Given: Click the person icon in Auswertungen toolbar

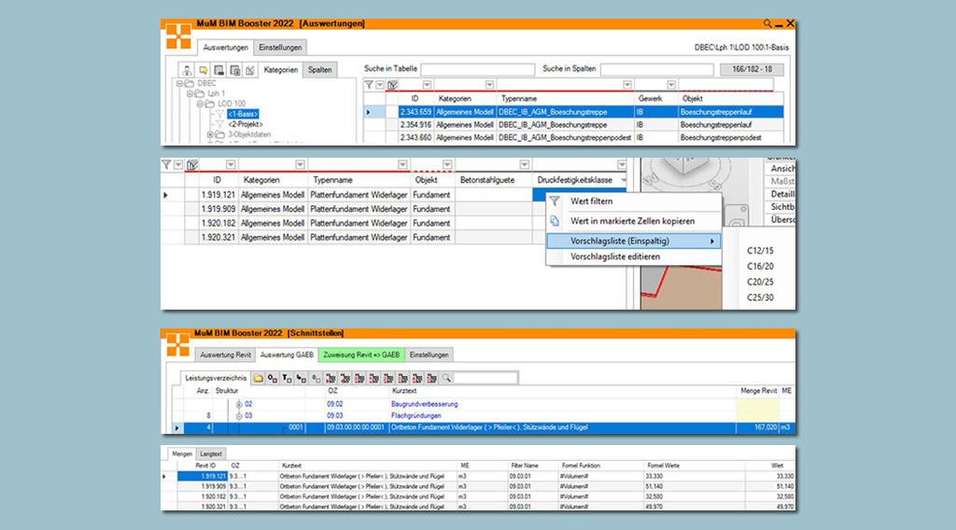Looking at the screenshot, I should coord(187,70).
